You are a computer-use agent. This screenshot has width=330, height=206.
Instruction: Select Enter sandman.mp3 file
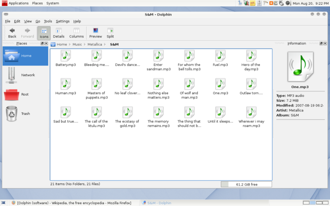(x=158, y=60)
